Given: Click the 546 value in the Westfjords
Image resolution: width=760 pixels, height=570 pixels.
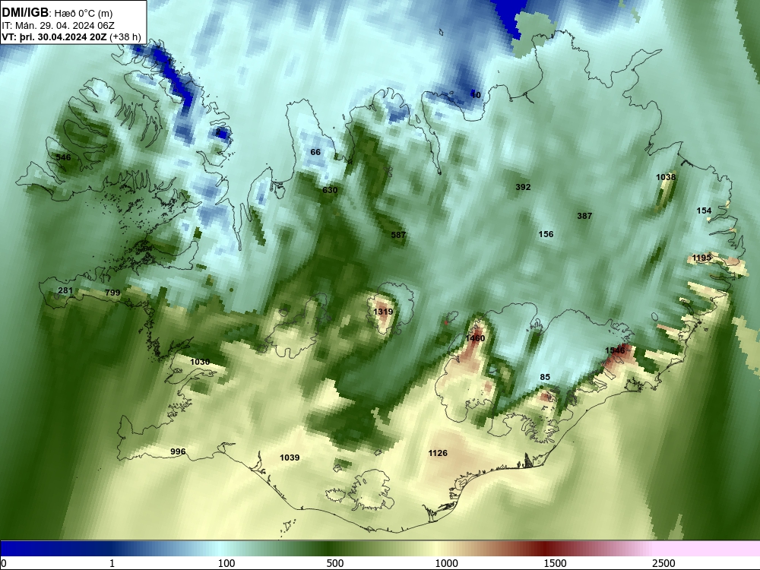Looking at the screenshot, I should (x=64, y=157).
